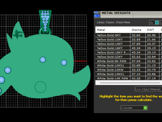Screen dimensions: 162x122
Task: Click the 20.79 DWT cell
Action: [152, 70]
